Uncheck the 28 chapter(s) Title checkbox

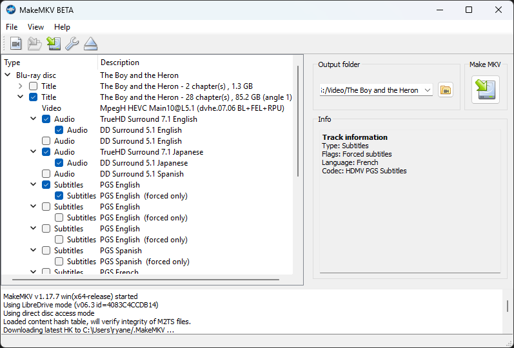tap(33, 97)
